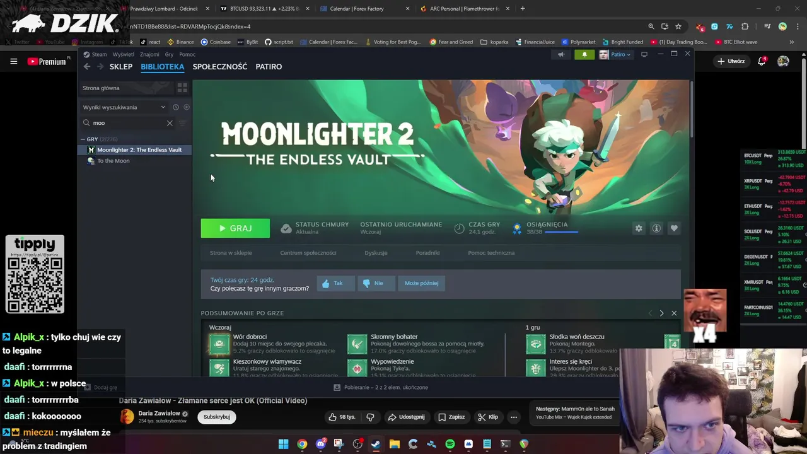Viewport: 807px width, 454px height.
Task: Click the Może później button
Action: [421, 283]
